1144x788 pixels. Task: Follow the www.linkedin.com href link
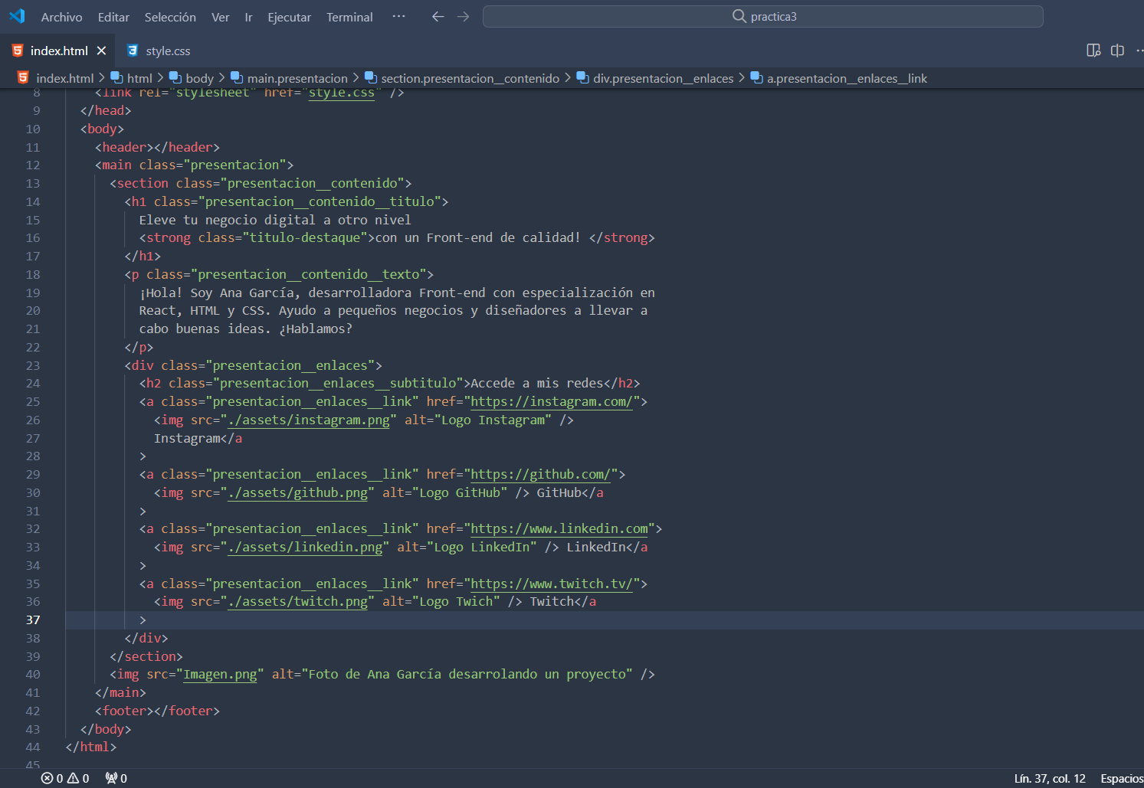pyautogui.click(x=559, y=528)
